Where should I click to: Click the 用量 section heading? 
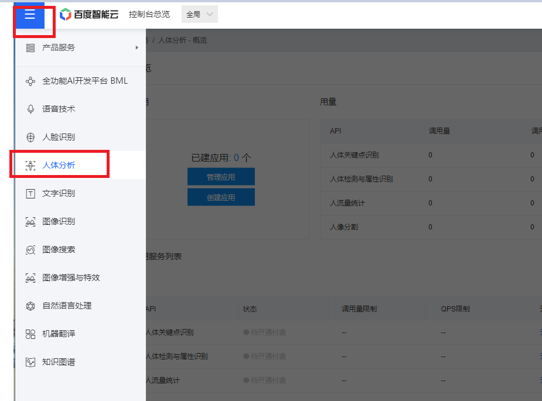(x=328, y=102)
